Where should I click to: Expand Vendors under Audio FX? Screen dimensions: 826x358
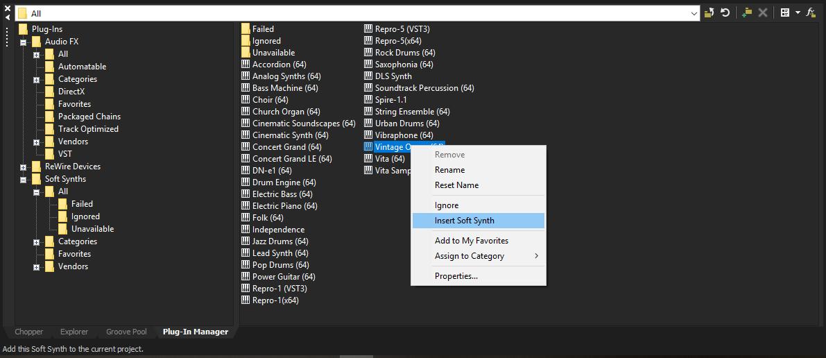(x=36, y=142)
